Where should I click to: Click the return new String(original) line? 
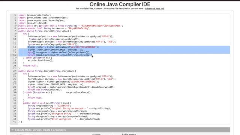click(x=45, y=90)
